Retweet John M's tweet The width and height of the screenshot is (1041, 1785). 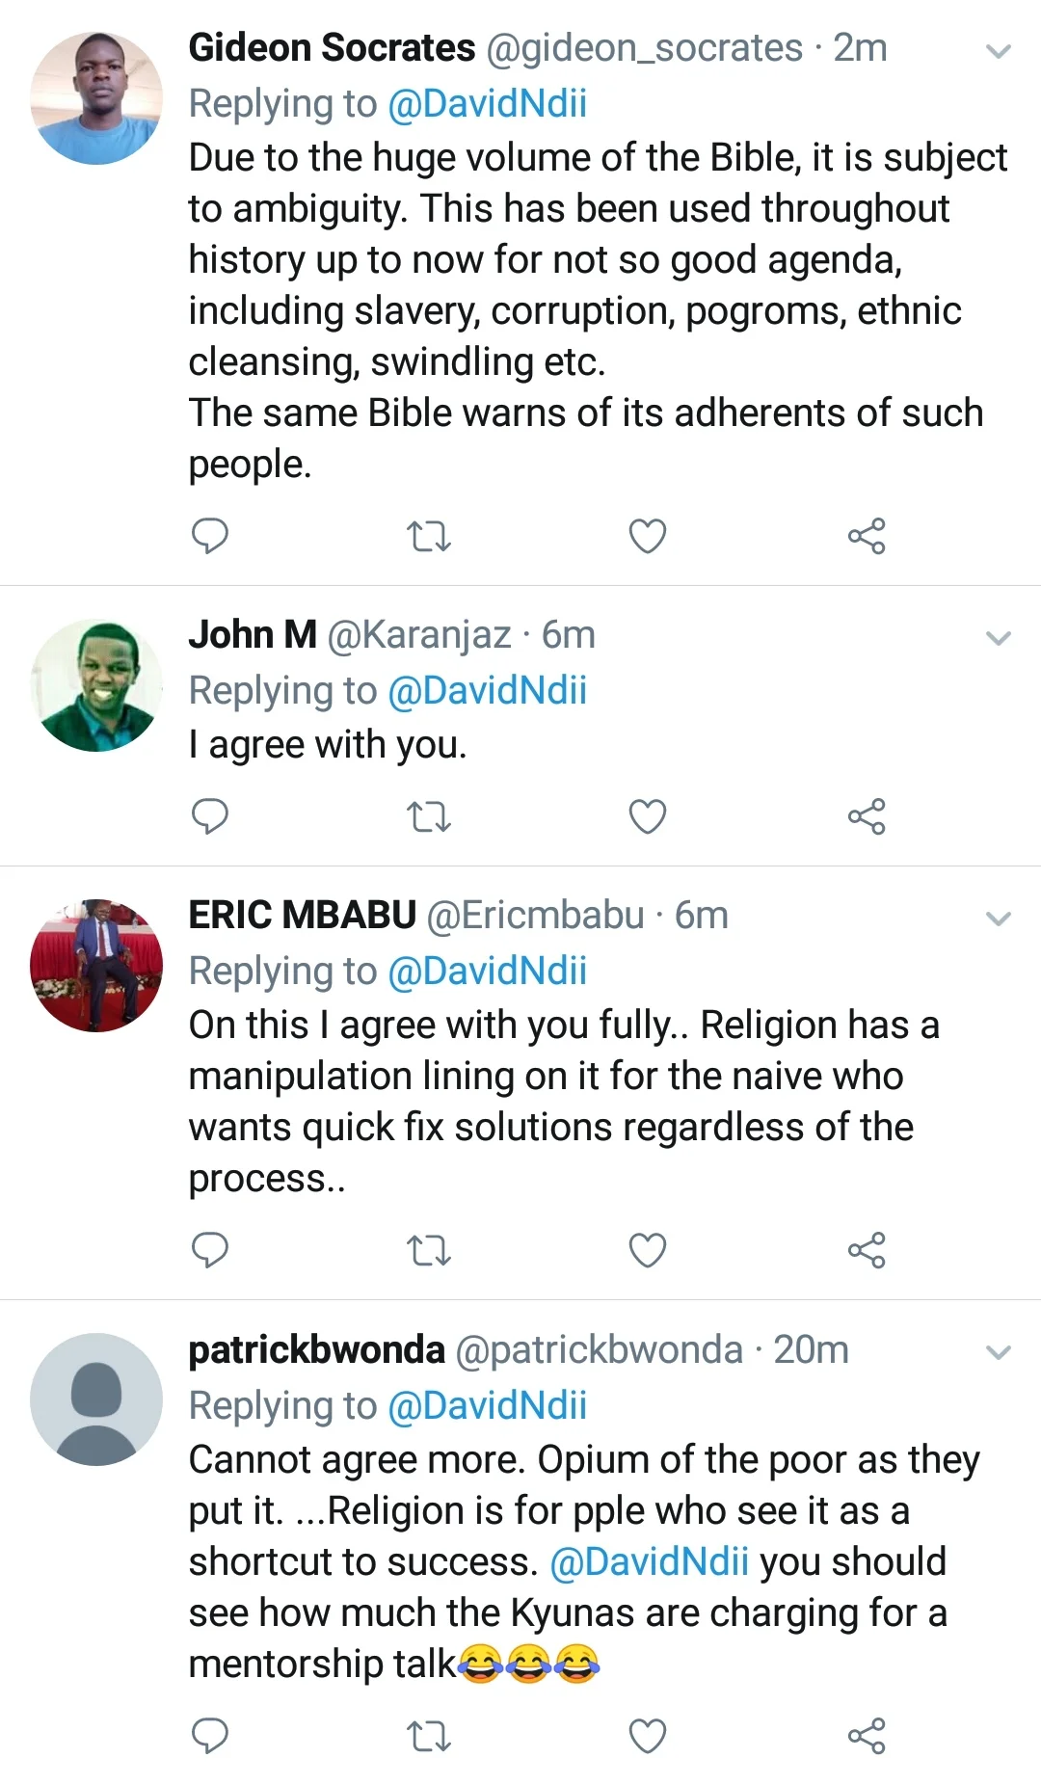tap(429, 817)
